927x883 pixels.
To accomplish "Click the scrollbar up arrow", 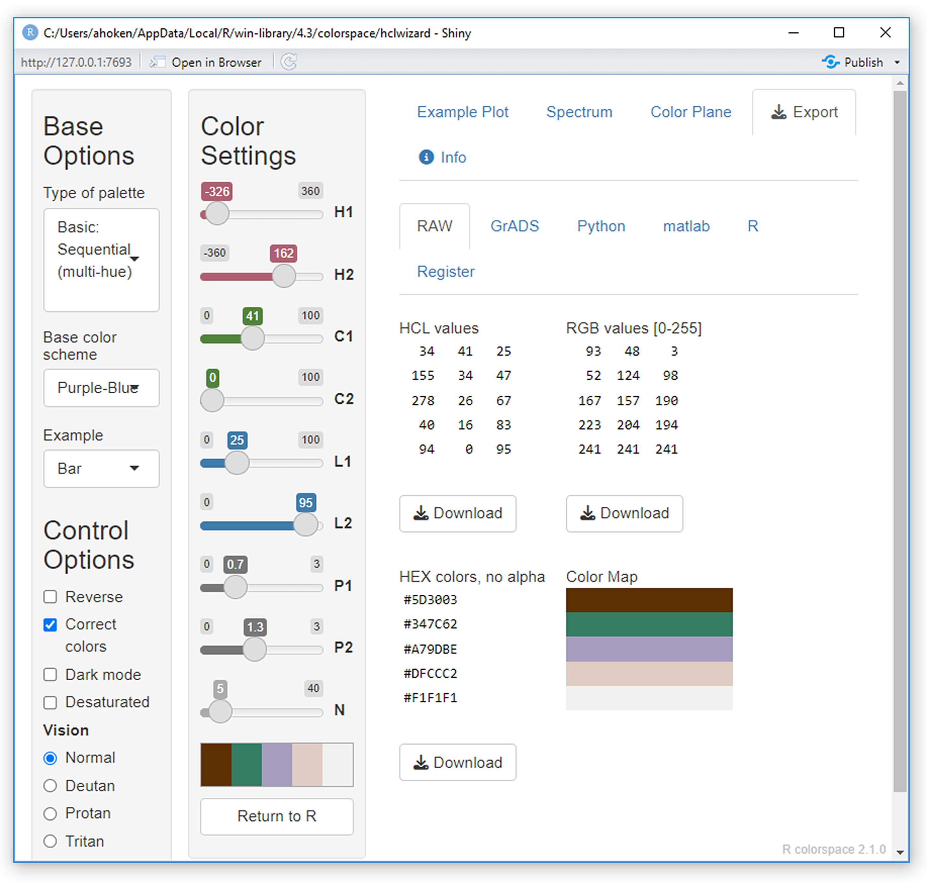I will point(900,83).
